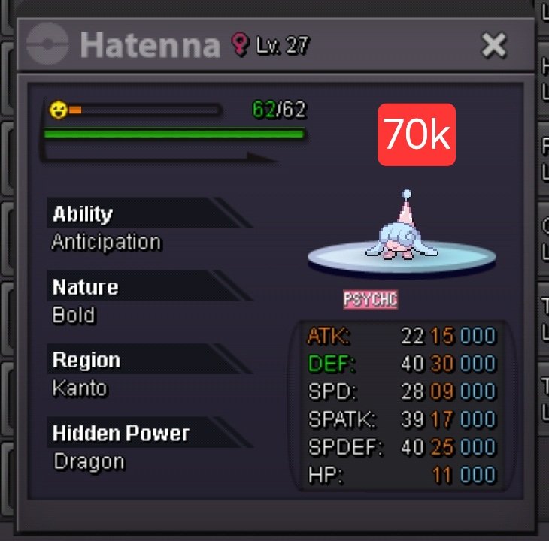Click the pink PSYCHC type badge
Screen dimensions: 549x541
[x=371, y=299]
